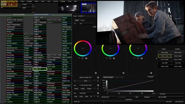Image resolution: width=185 pixels, height=104 pixels.
Task: Click square icon next to Saturation dropdown
Action: pyautogui.click(x=98, y=93)
